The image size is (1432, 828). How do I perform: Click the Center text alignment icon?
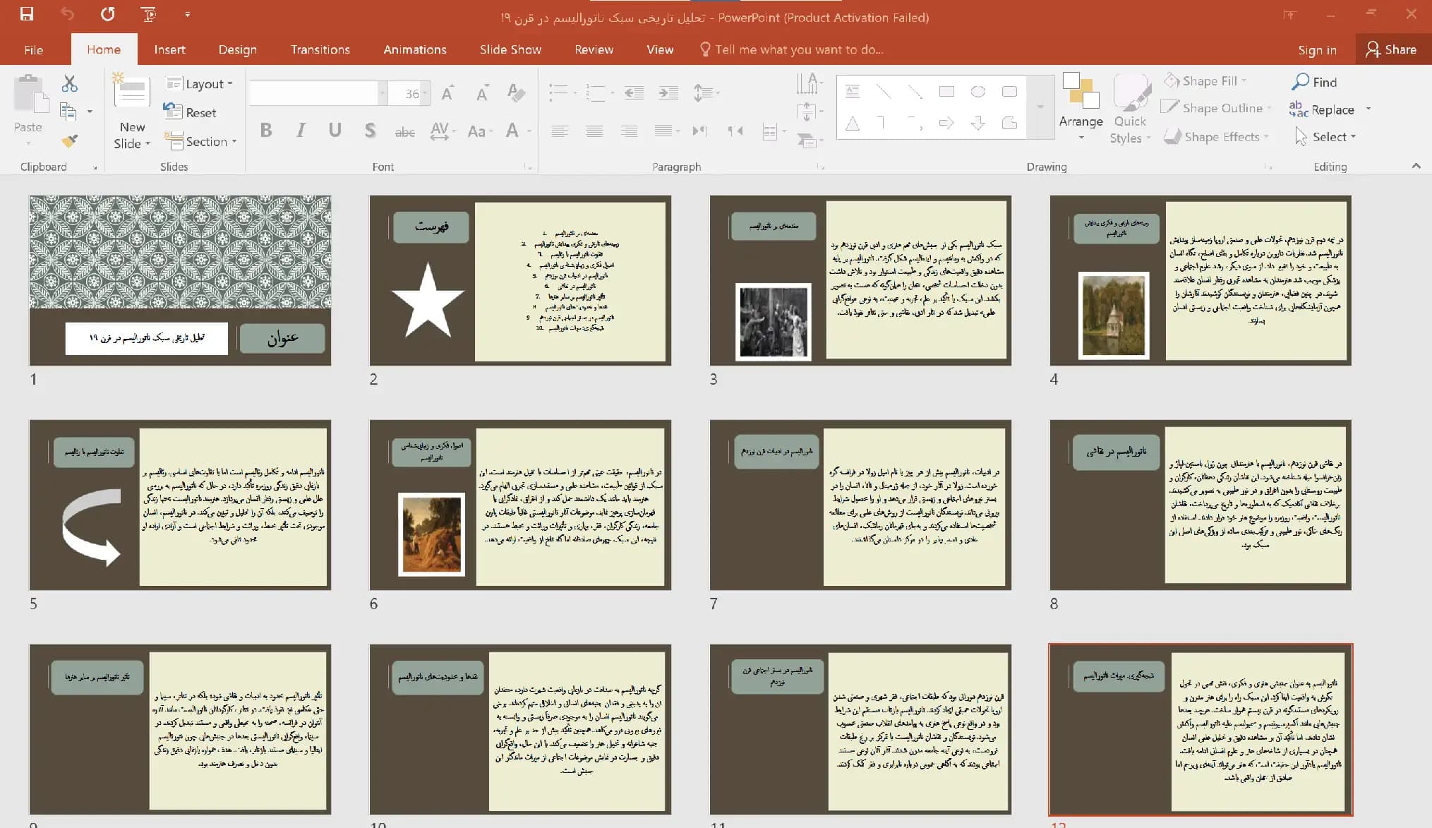pos(594,131)
